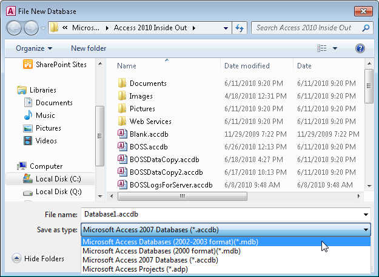Screen dimensions: 379x277
Task: Click the Access icon in title bar
Action: [11, 11]
